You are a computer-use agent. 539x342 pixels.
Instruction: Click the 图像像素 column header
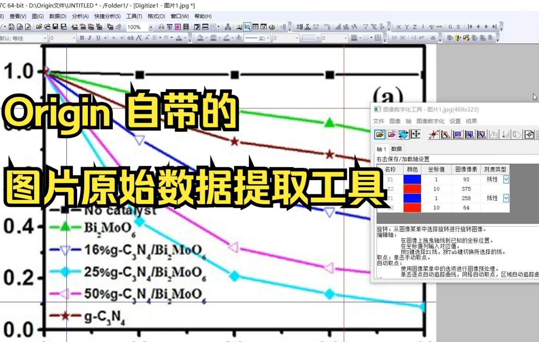466,169
